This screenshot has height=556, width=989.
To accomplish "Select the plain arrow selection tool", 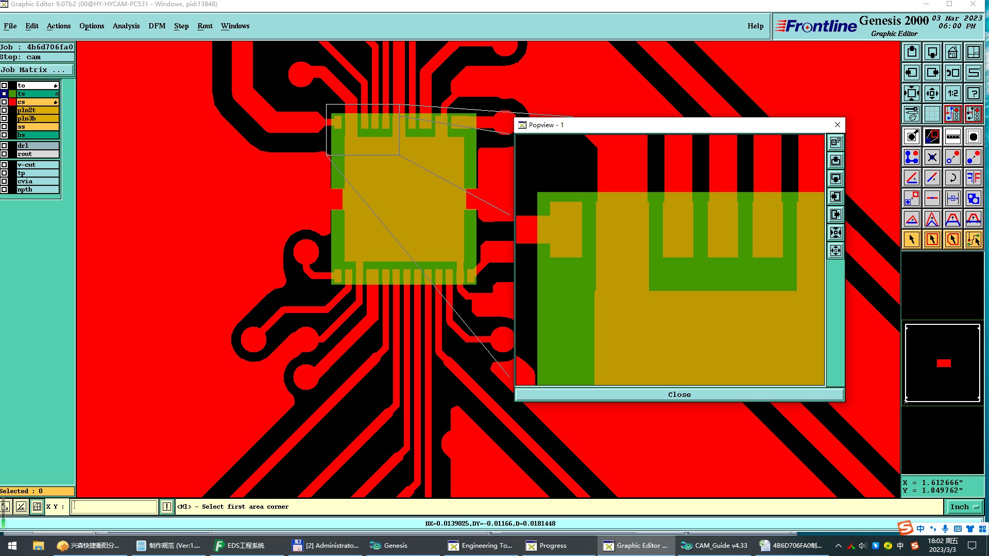I will (x=911, y=239).
